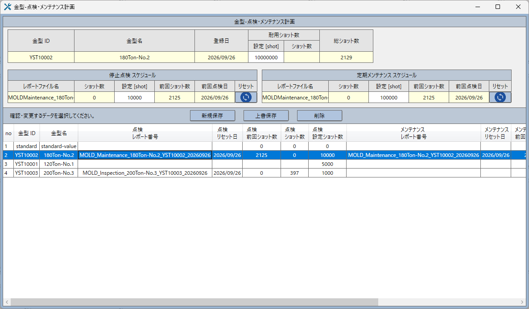This screenshot has height=309, width=529.
Task: Click the 金型 ID column header in grid
Action: (x=26, y=133)
